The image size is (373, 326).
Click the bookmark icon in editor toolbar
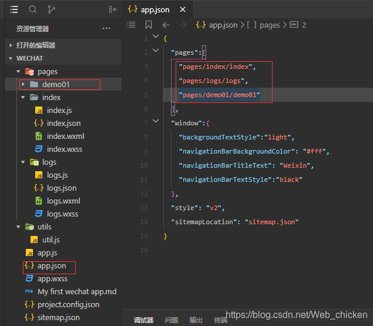coord(149,25)
